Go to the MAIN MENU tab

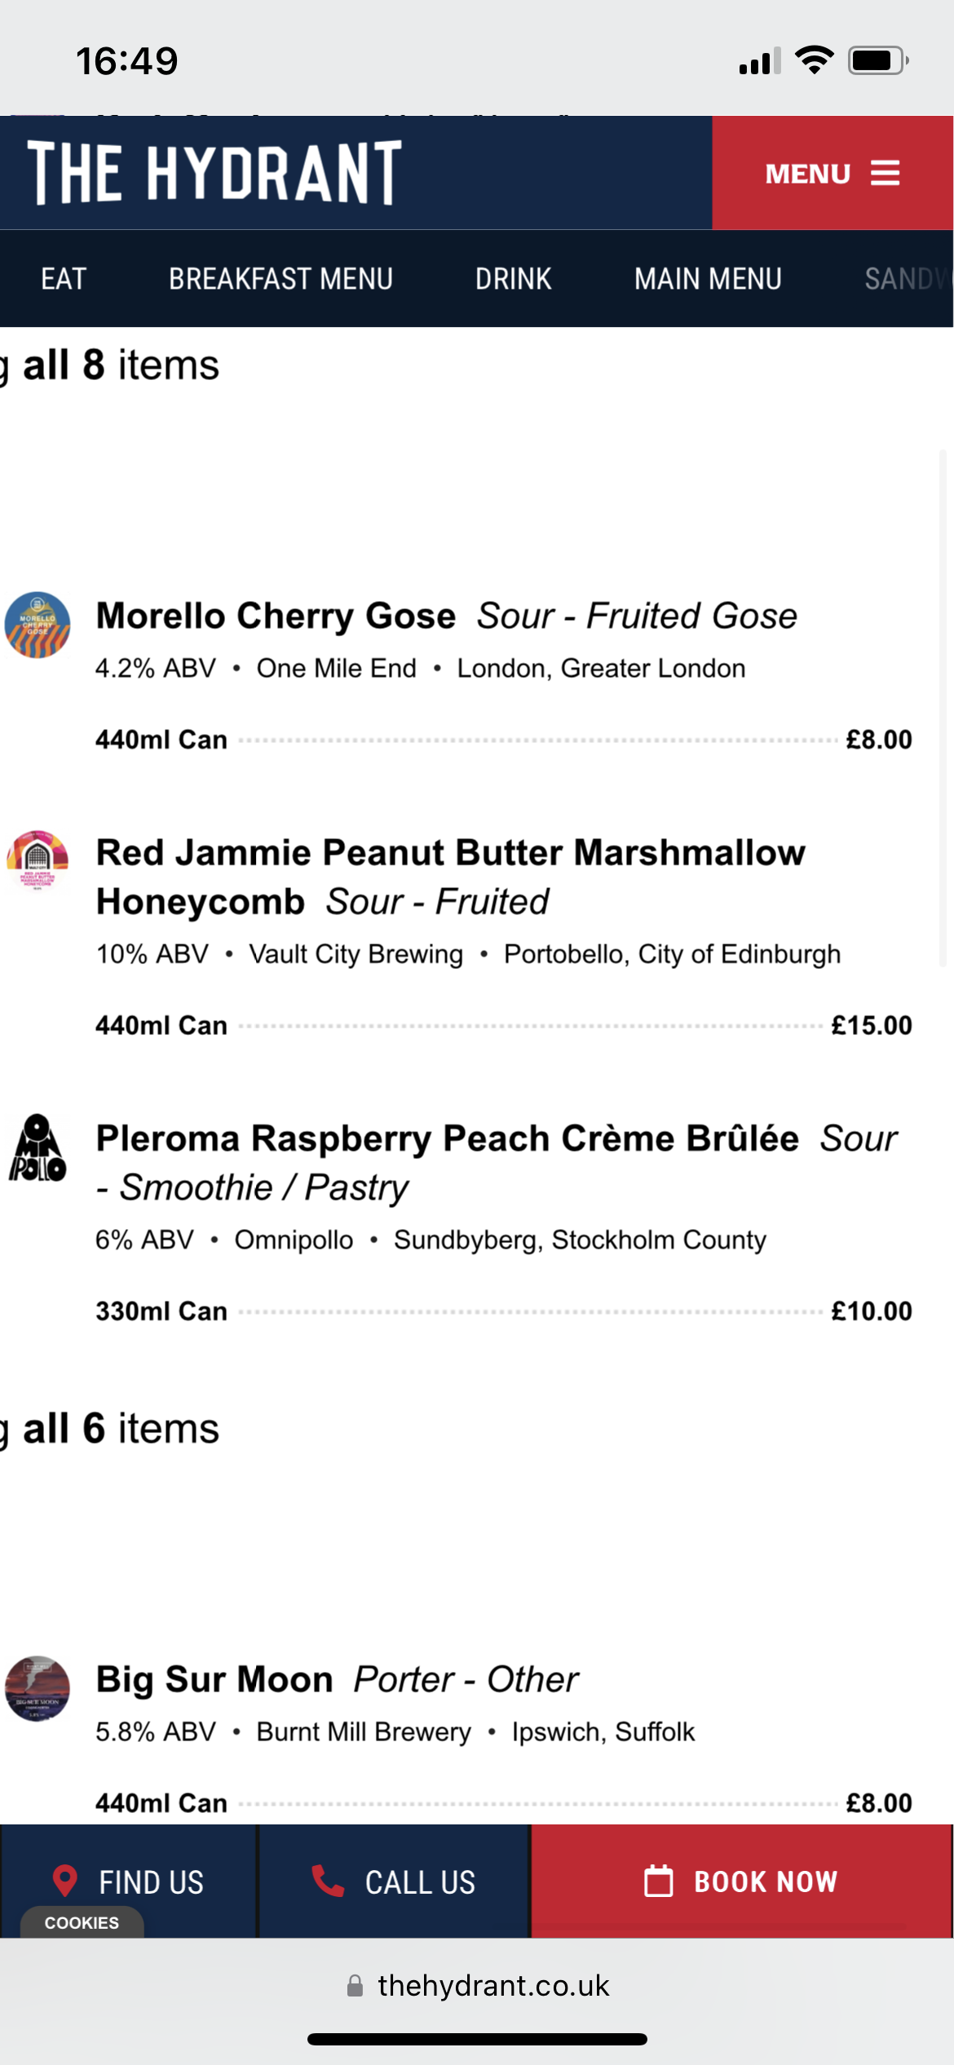708,279
